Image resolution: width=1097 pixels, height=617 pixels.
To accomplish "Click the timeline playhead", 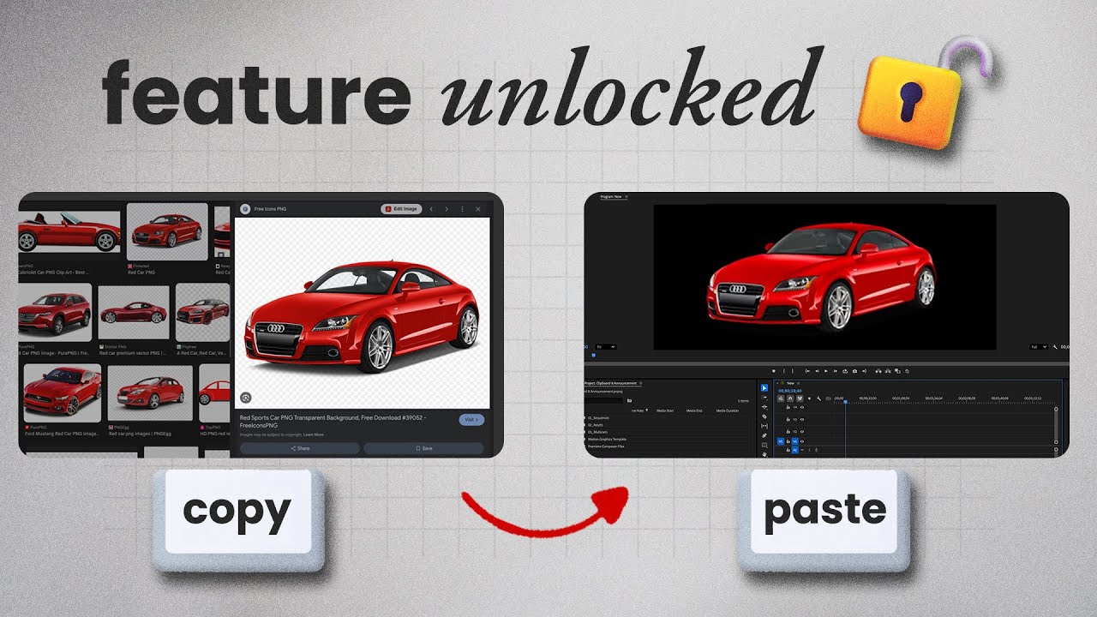I will coord(845,401).
